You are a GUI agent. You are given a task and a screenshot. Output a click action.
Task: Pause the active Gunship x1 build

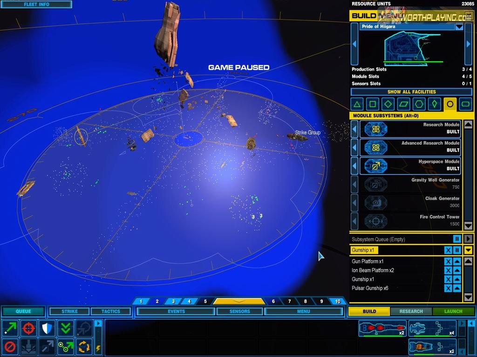[457, 251]
